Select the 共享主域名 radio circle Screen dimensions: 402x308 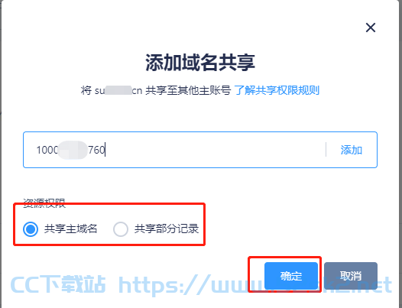click(31, 229)
